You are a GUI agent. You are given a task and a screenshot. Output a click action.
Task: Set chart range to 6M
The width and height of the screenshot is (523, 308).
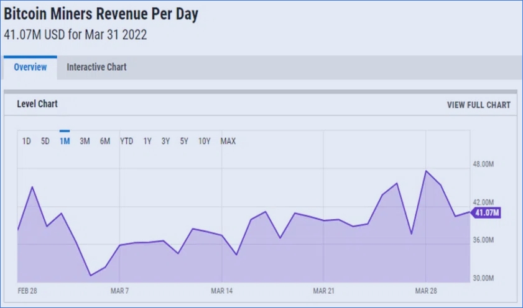[104, 141]
